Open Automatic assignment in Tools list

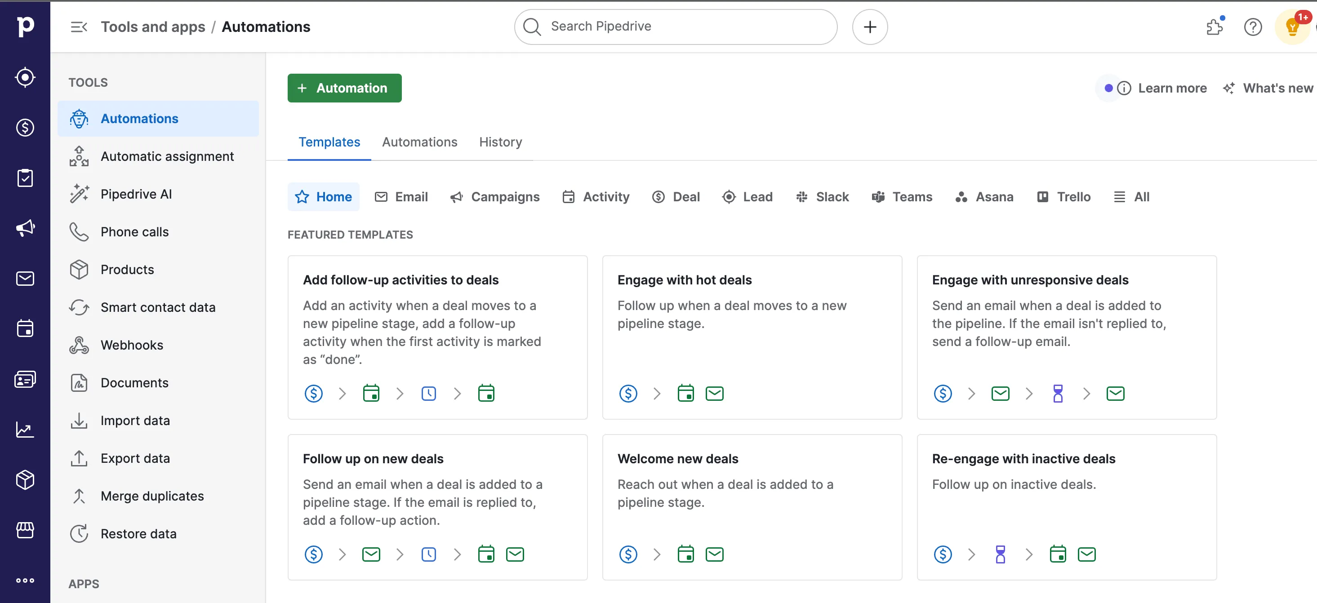tap(158, 156)
